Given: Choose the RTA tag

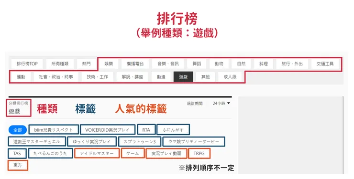Looking at the screenshot, I should 146,130.
